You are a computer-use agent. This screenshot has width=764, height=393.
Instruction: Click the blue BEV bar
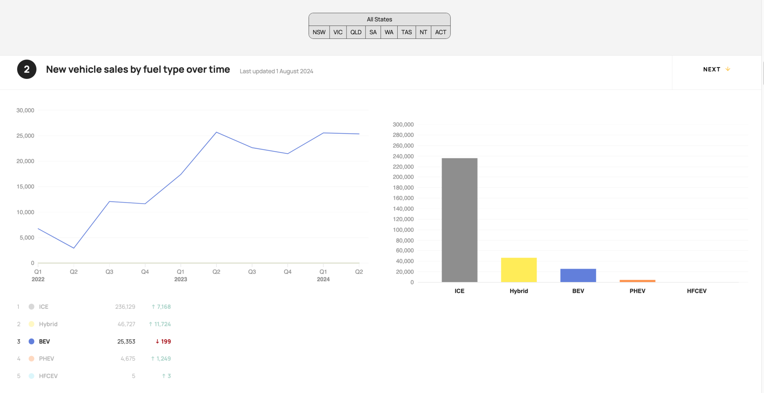click(578, 276)
